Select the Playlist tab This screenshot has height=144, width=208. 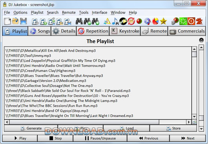pyautogui.click(x=15, y=31)
